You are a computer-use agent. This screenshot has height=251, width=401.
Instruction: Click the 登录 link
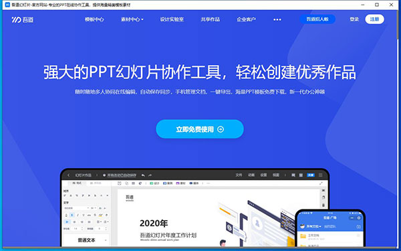point(354,19)
